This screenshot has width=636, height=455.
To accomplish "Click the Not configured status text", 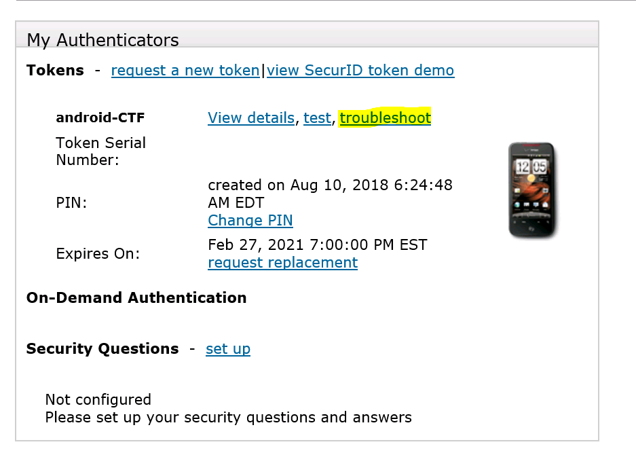I will (98, 399).
